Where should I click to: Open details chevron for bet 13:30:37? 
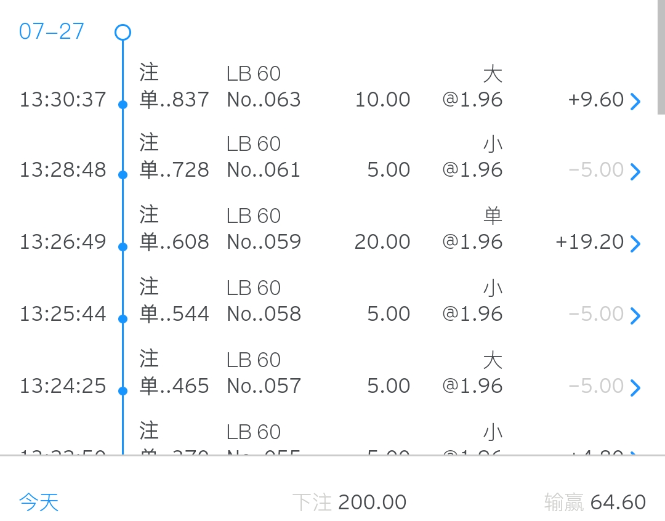pos(635,102)
